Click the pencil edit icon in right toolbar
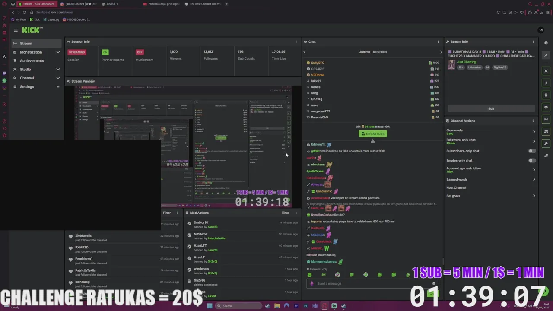The image size is (553, 311). [x=546, y=55]
